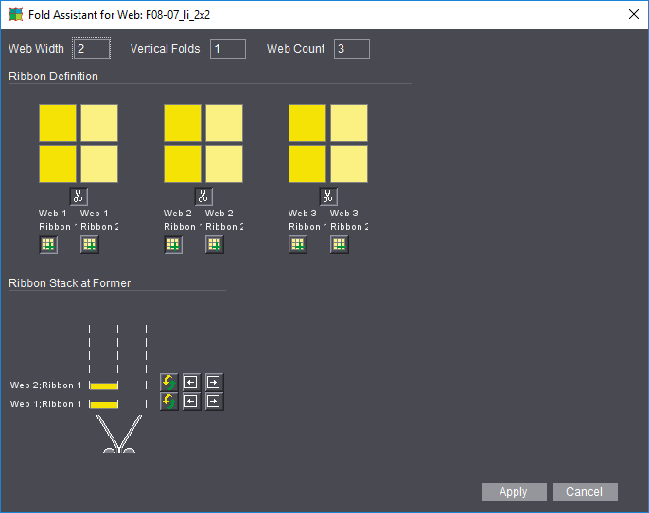Click the scissors cut icon under Web 2

[203, 197]
